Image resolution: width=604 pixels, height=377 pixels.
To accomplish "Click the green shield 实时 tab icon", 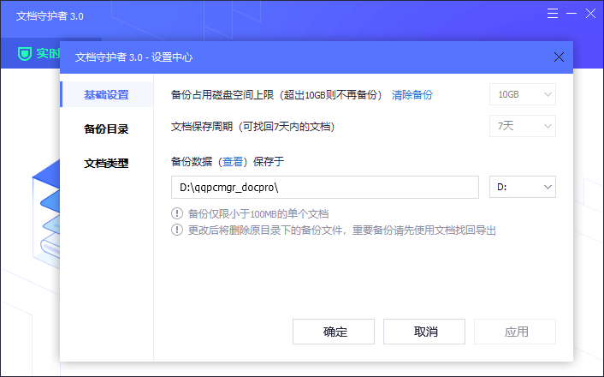I will [x=25, y=53].
